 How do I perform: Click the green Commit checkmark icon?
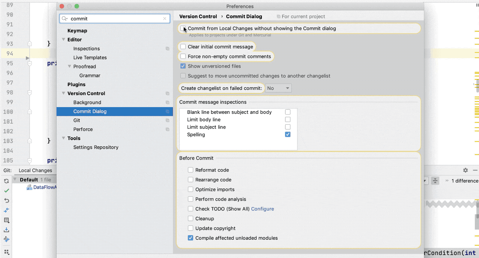click(6, 191)
